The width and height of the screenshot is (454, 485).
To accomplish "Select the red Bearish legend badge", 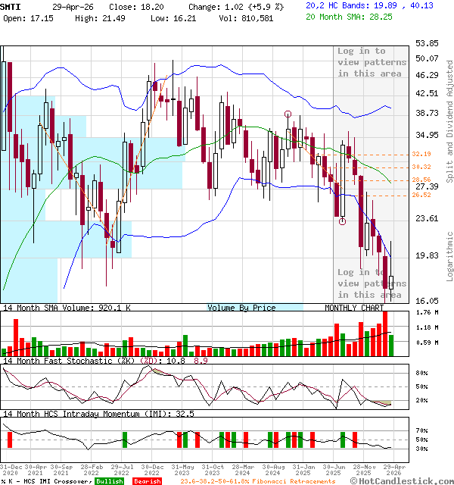I will tap(147, 480).
